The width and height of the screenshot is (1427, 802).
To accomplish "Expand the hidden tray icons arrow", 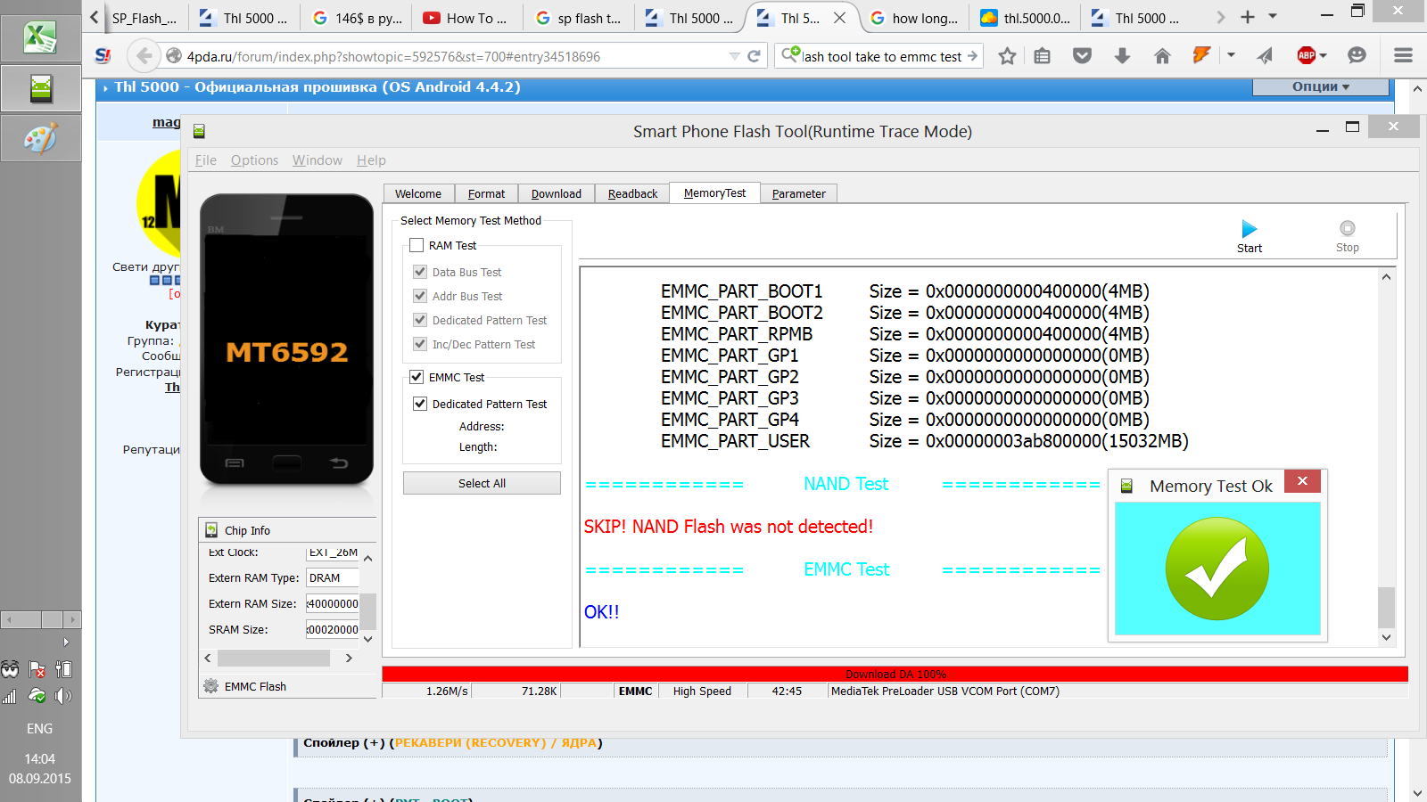I will point(66,642).
